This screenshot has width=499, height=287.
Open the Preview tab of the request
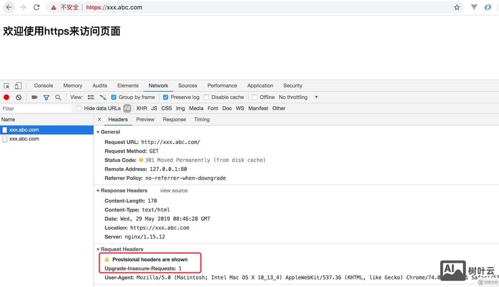pos(145,119)
